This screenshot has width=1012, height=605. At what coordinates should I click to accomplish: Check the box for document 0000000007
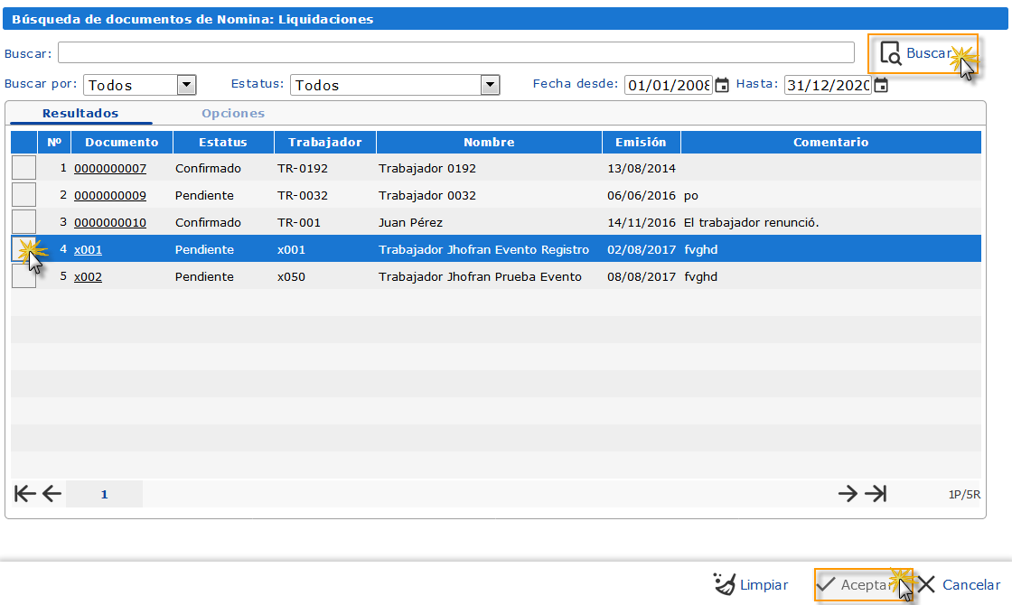click(23, 168)
